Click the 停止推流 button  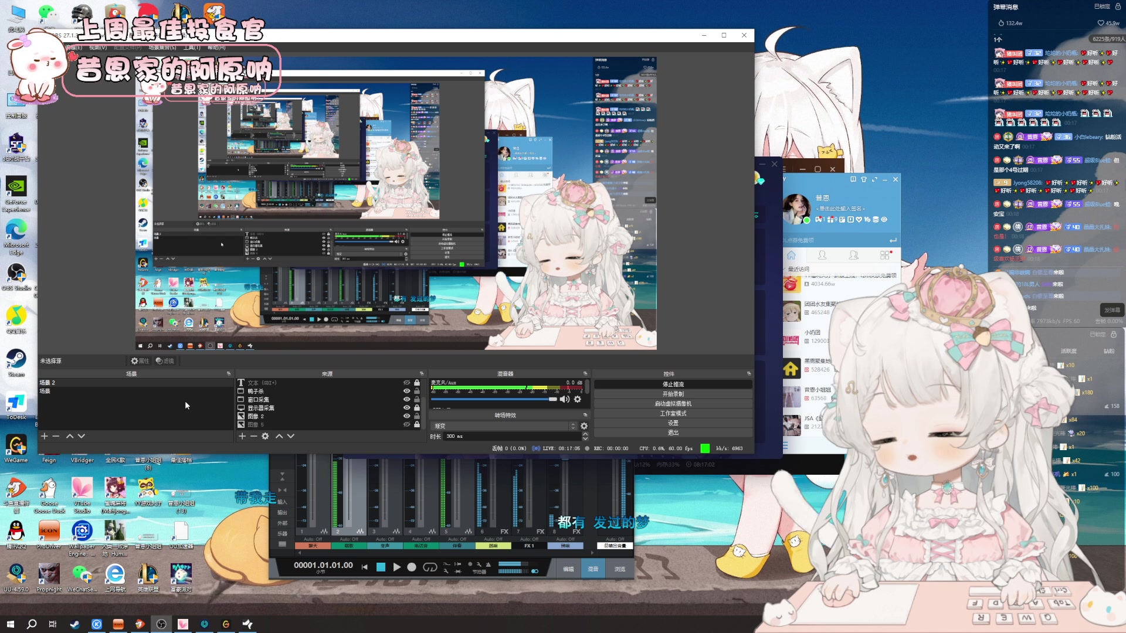[673, 384]
